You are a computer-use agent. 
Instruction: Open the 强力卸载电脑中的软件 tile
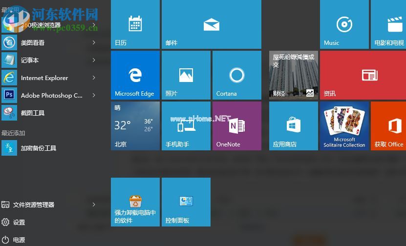[x=135, y=202]
